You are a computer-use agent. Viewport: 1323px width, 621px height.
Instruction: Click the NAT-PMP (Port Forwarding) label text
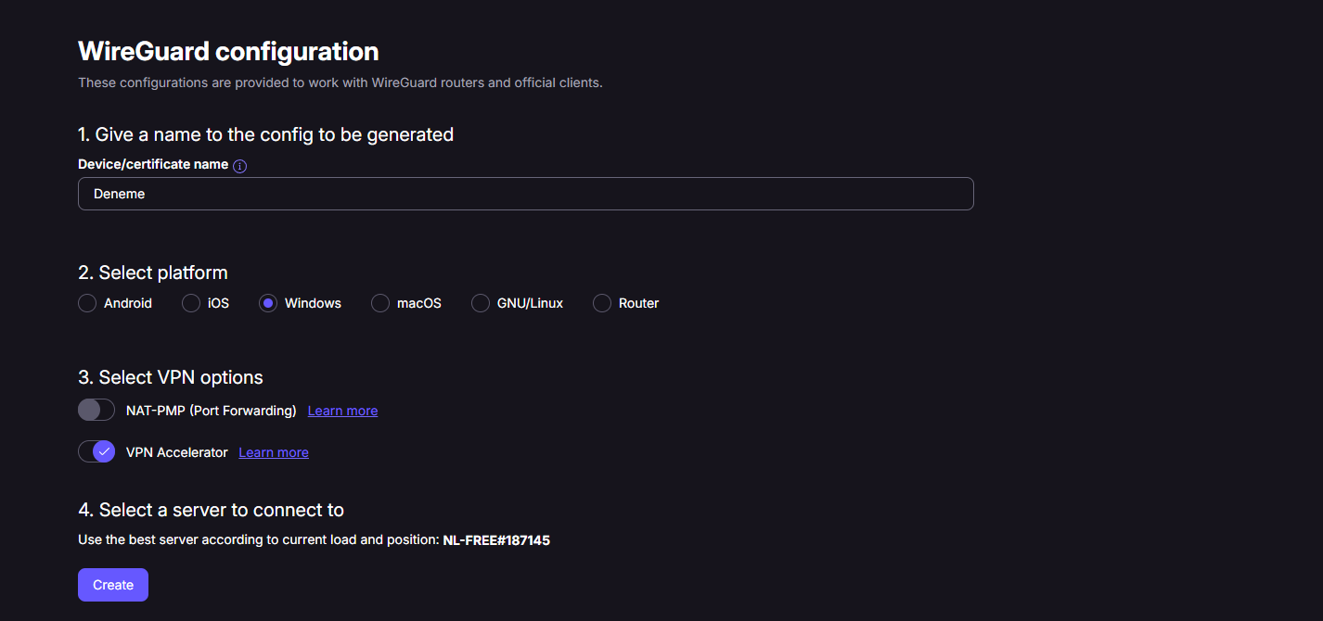click(211, 411)
